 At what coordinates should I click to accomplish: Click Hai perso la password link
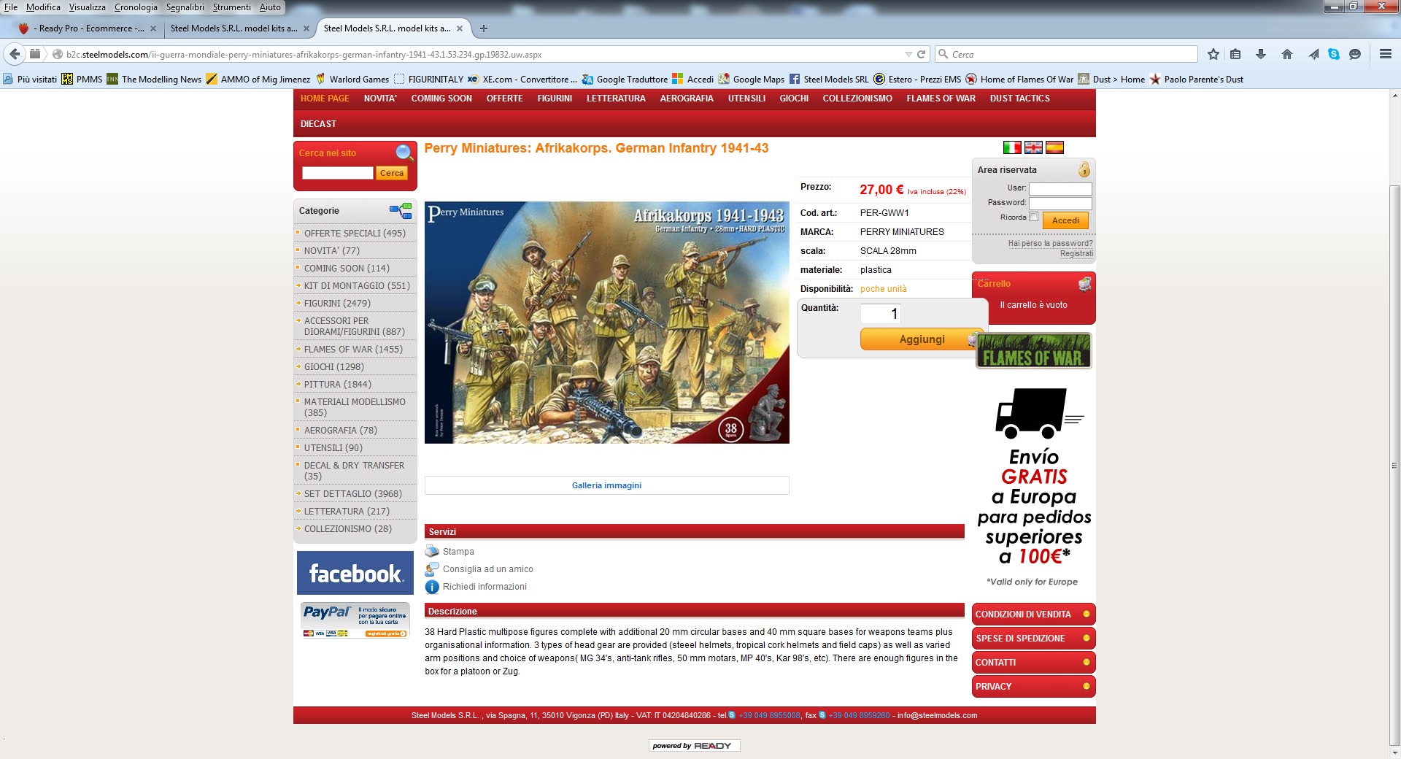click(x=1050, y=243)
